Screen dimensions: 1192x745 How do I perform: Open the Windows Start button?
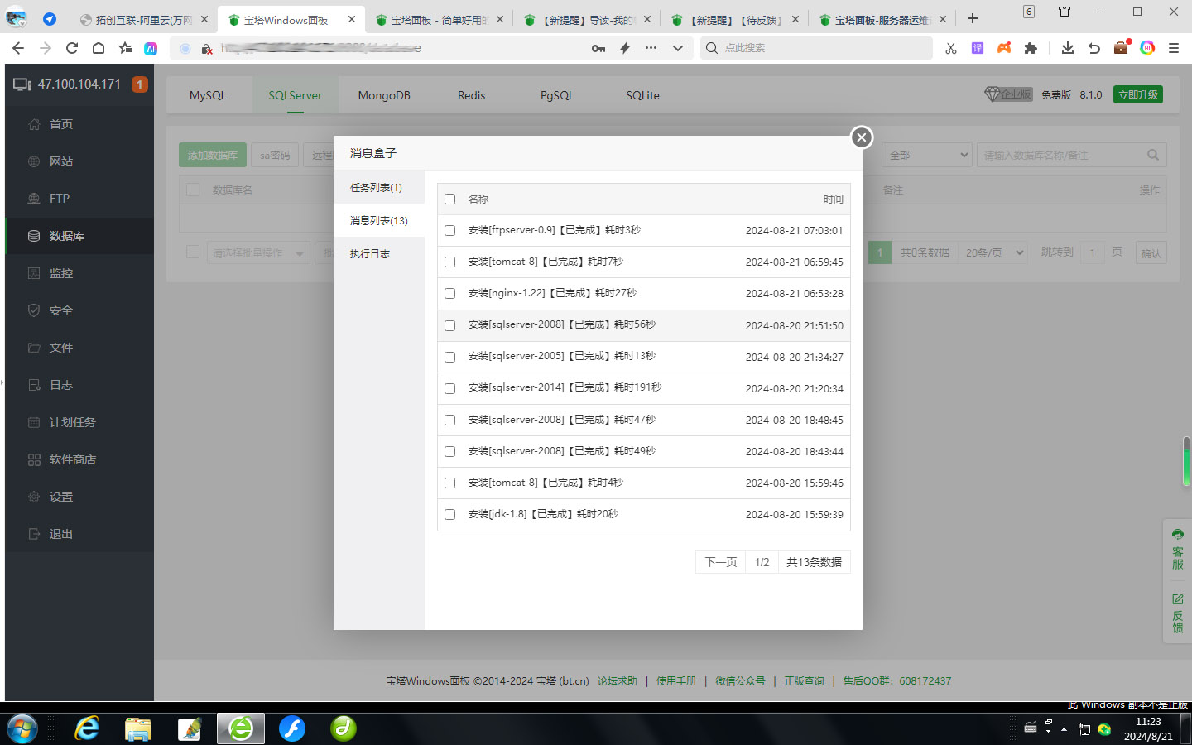coord(22,728)
